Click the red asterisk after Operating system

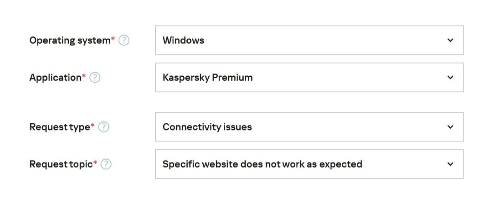coord(113,39)
